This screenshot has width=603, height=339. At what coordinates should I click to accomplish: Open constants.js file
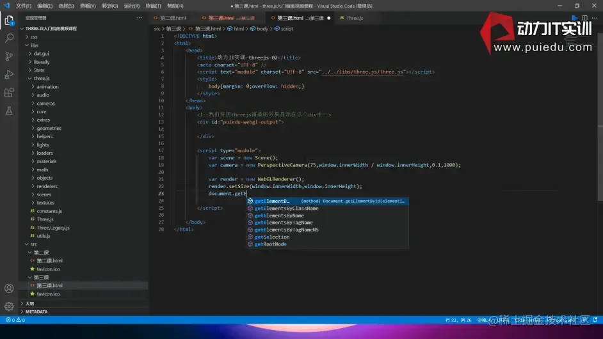49,211
